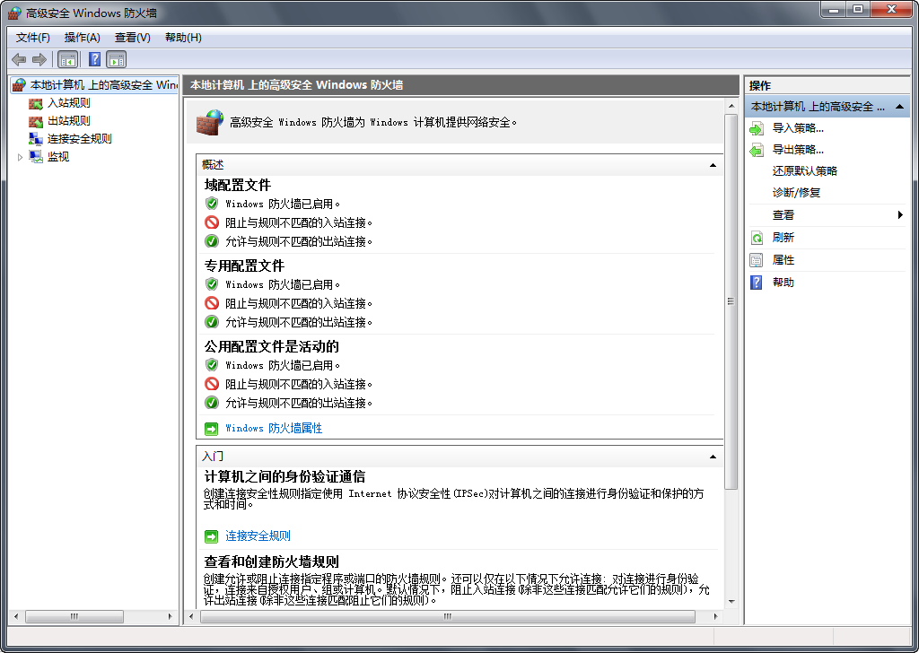Select 连接安全规则 in the left tree
Viewport: 919px width, 653px height.
pos(79,139)
